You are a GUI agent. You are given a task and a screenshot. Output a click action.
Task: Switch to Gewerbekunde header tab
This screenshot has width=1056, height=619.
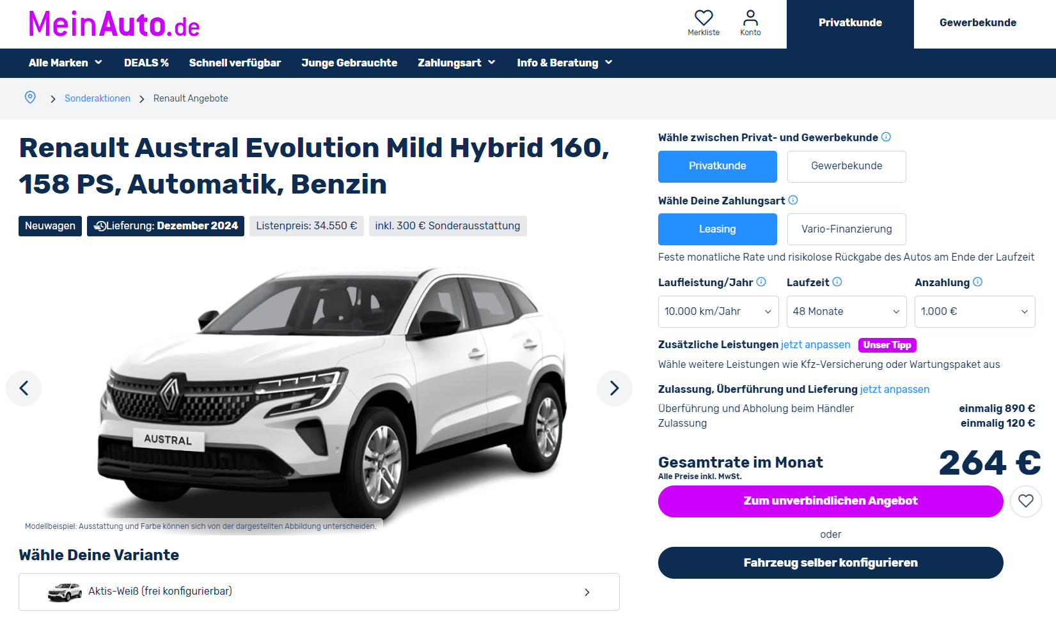(978, 24)
